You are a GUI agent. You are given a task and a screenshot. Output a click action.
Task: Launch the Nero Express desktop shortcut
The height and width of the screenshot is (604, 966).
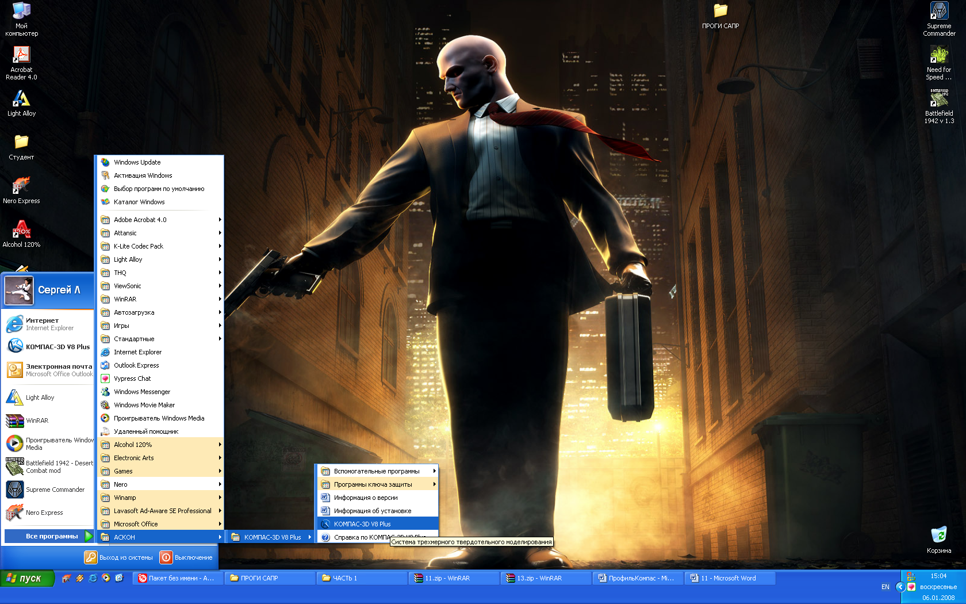click(21, 190)
